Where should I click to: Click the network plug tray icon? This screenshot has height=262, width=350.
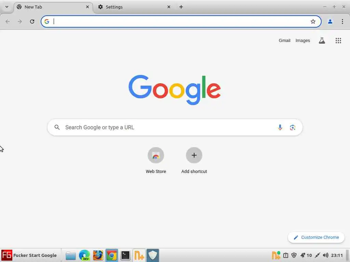point(318,255)
